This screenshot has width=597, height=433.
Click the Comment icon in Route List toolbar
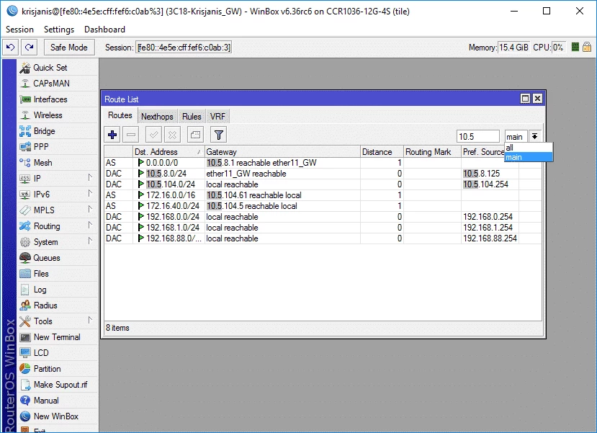[195, 135]
